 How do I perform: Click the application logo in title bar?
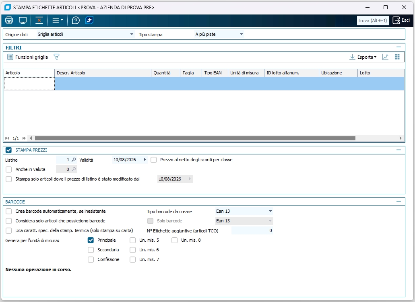click(8, 7)
